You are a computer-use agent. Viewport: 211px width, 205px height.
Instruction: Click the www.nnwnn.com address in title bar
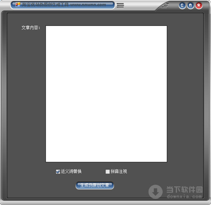tap(88, 5)
